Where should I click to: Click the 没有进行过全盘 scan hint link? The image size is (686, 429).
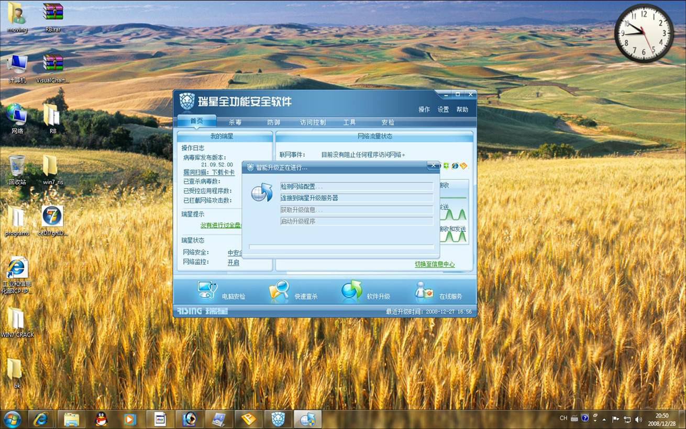[x=221, y=225]
